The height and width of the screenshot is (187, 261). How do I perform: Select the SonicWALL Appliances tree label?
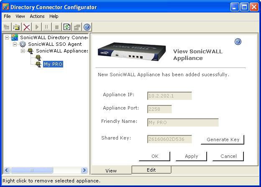[x=62, y=51]
